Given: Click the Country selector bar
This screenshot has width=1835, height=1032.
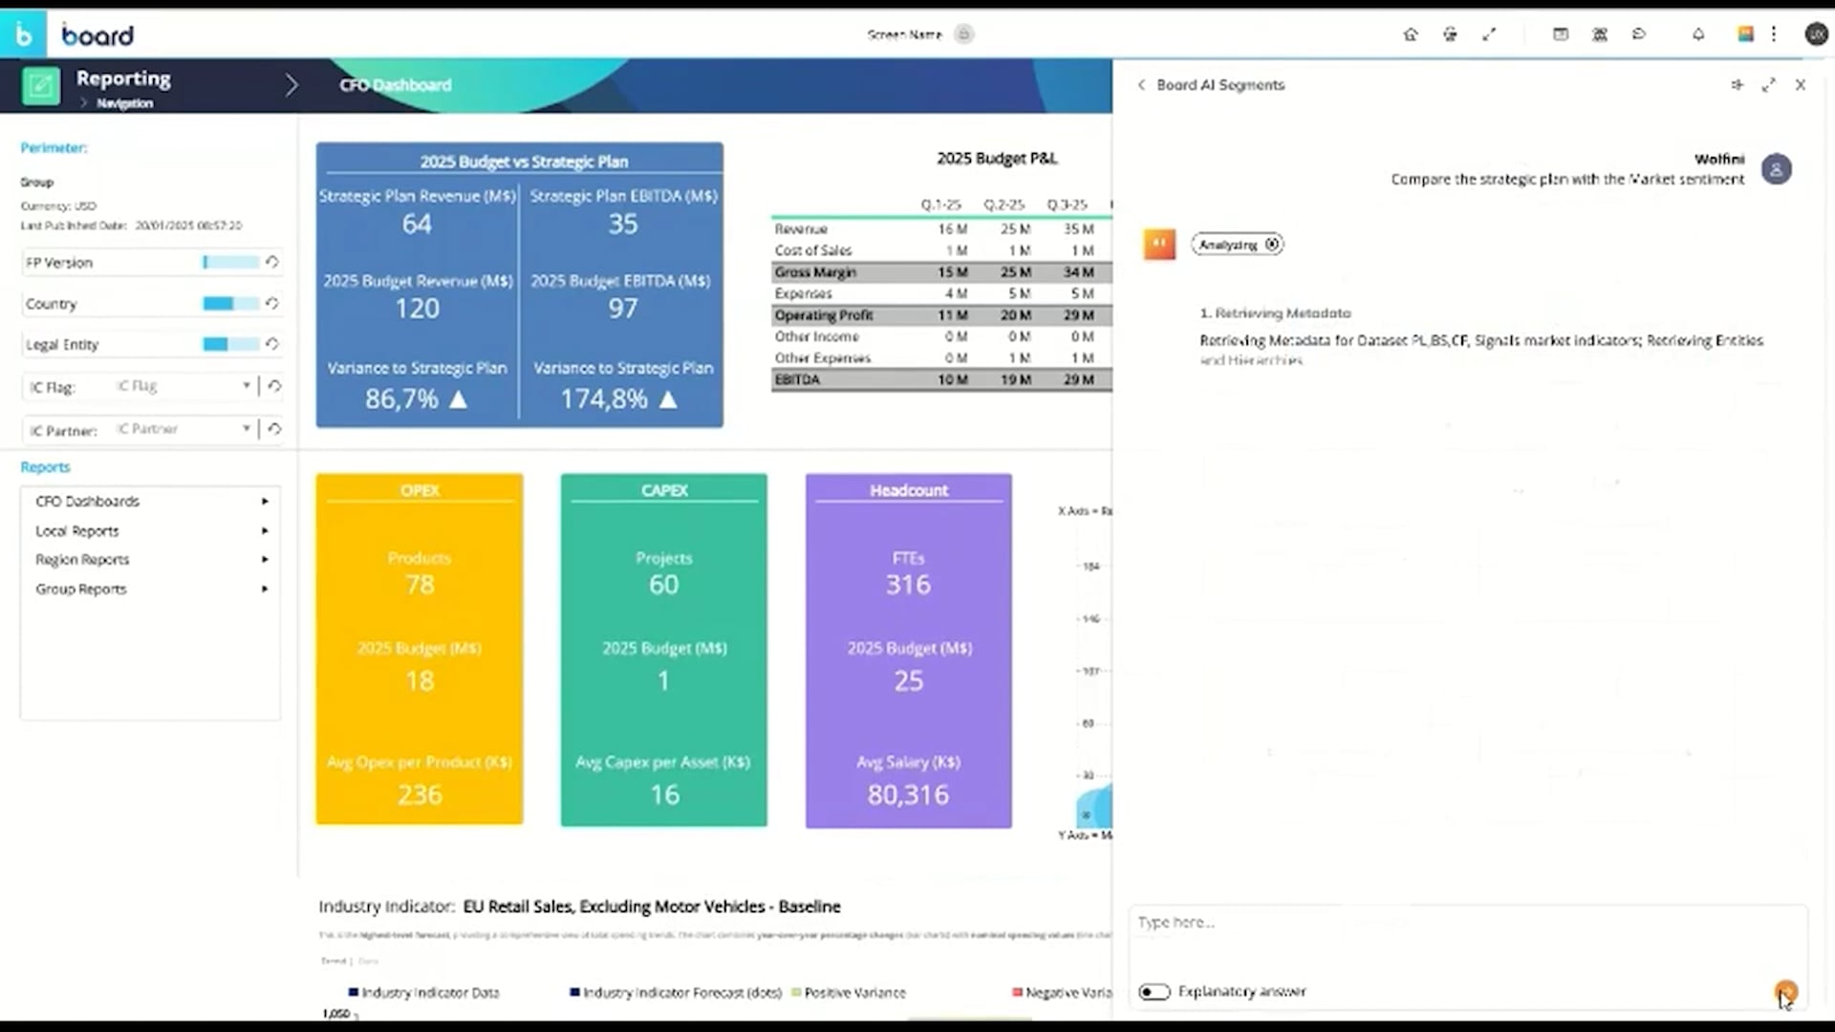Looking at the screenshot, I should 230,304.
